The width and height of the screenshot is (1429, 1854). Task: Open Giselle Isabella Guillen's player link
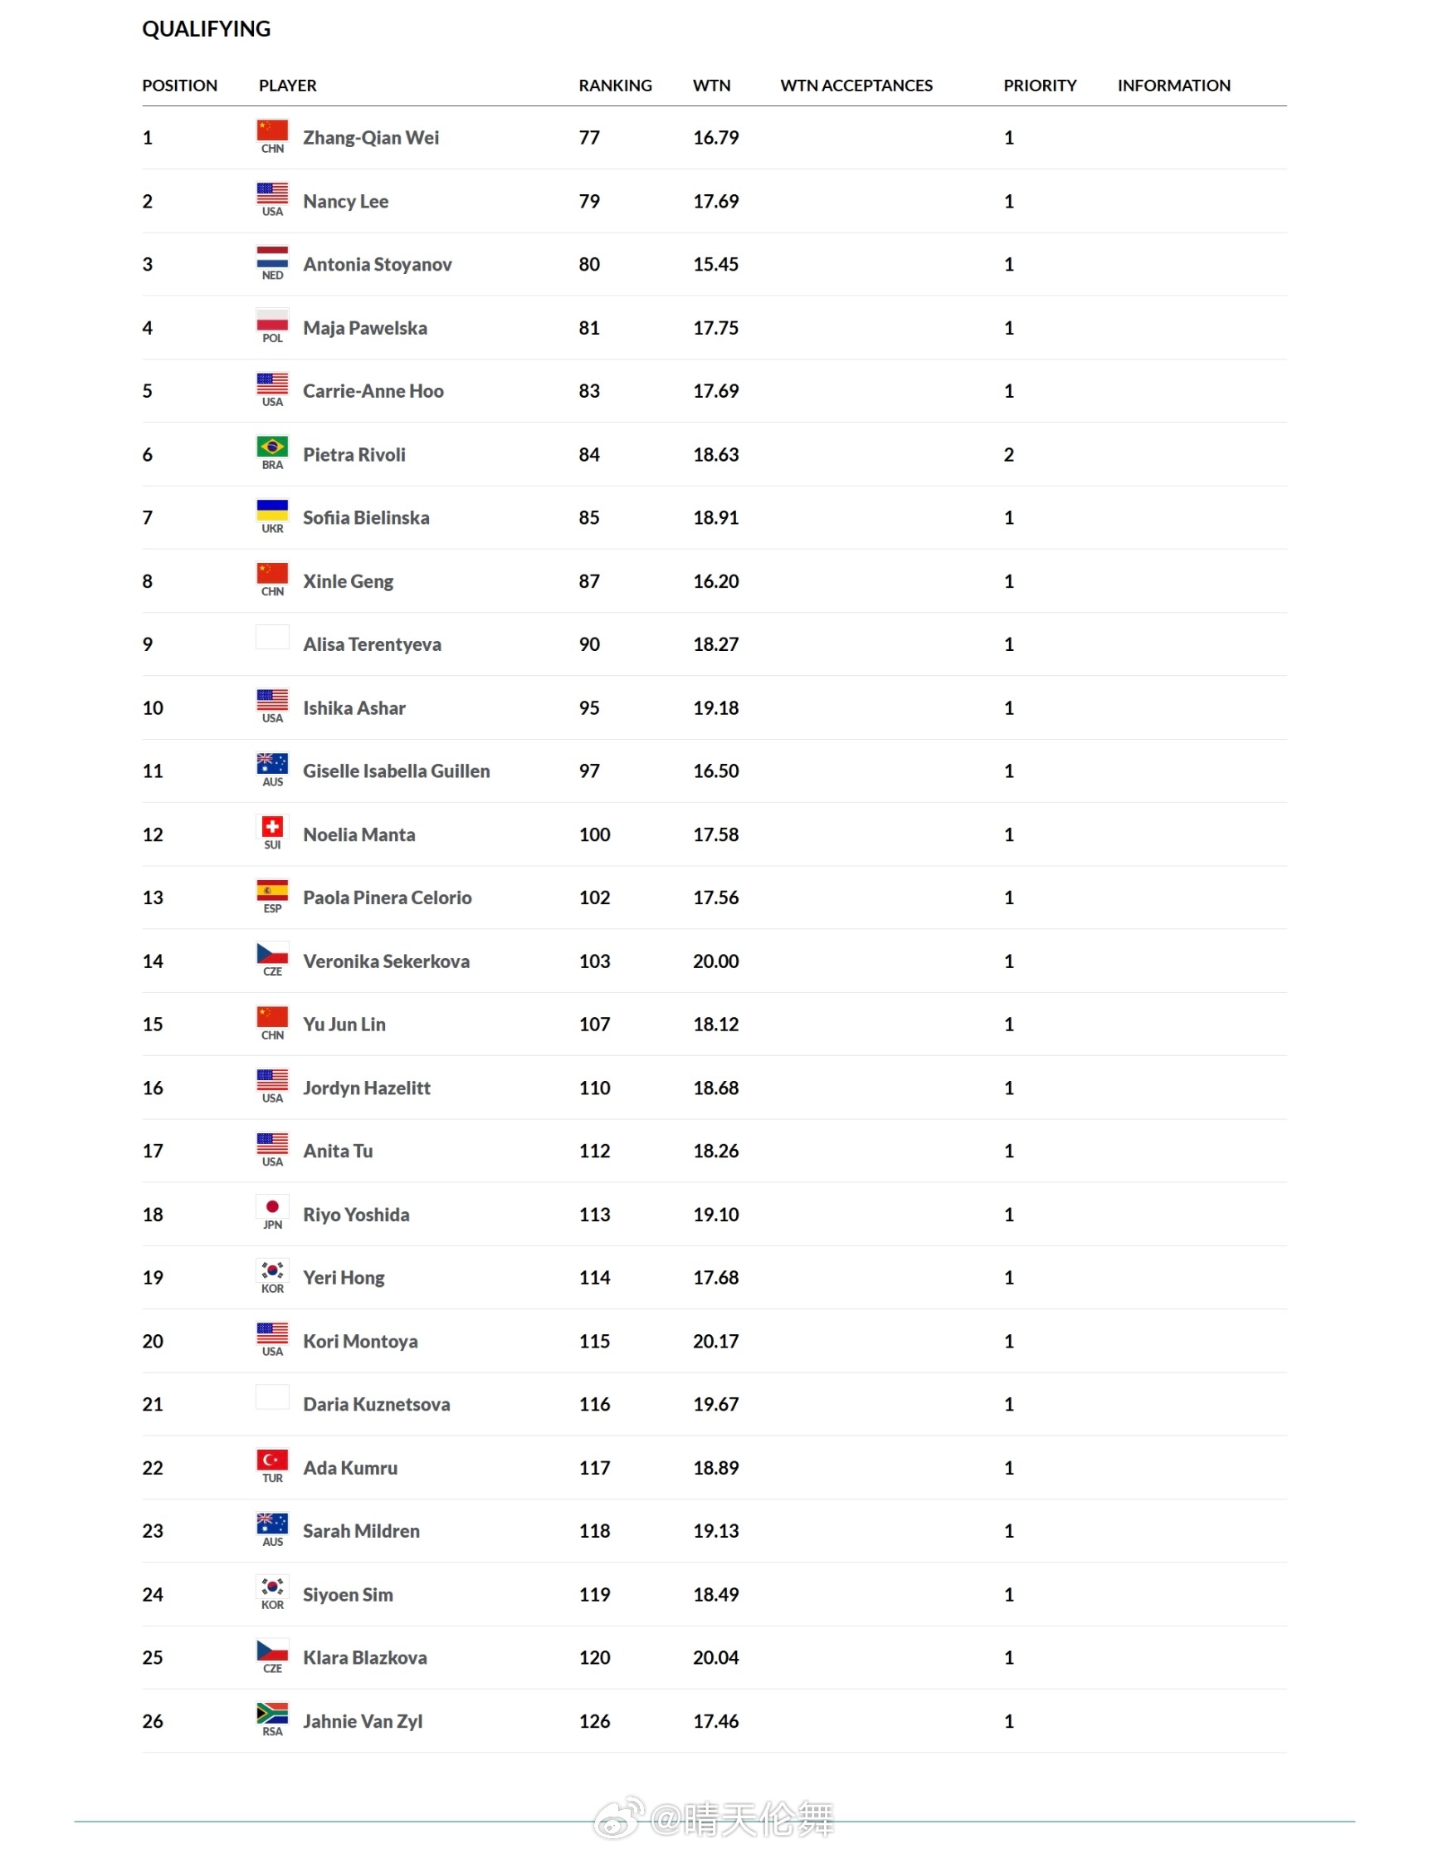[397, 770]
